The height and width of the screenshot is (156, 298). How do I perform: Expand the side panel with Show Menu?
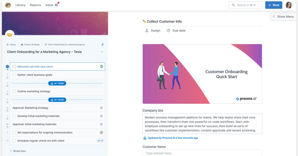tap(283, 17)
